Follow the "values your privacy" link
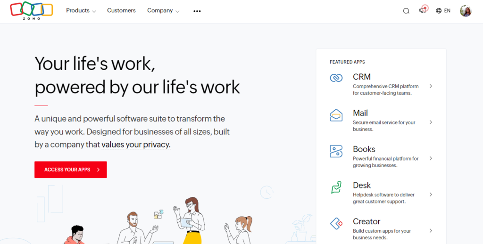 136,145
